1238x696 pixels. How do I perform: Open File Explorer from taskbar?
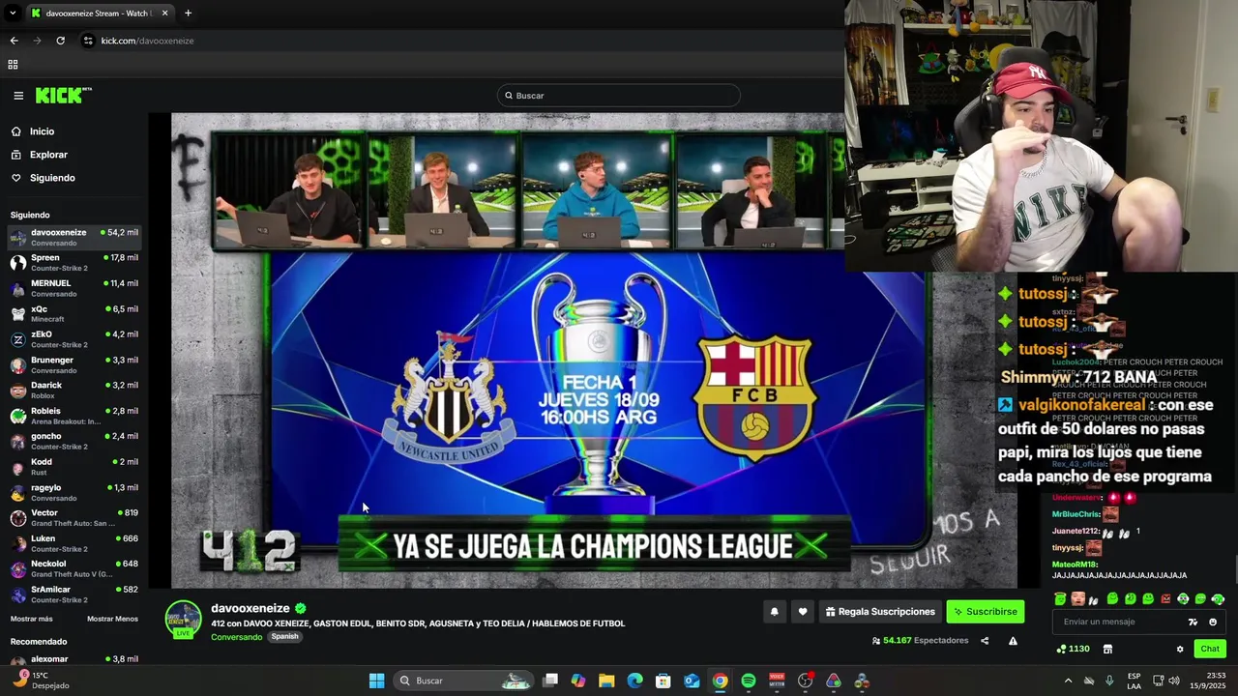pos(606,681)
